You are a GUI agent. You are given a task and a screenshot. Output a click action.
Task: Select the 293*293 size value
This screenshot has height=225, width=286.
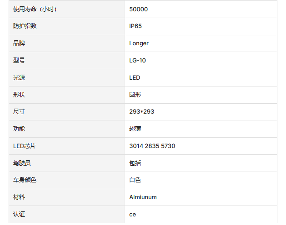click(x=141, y=111)
